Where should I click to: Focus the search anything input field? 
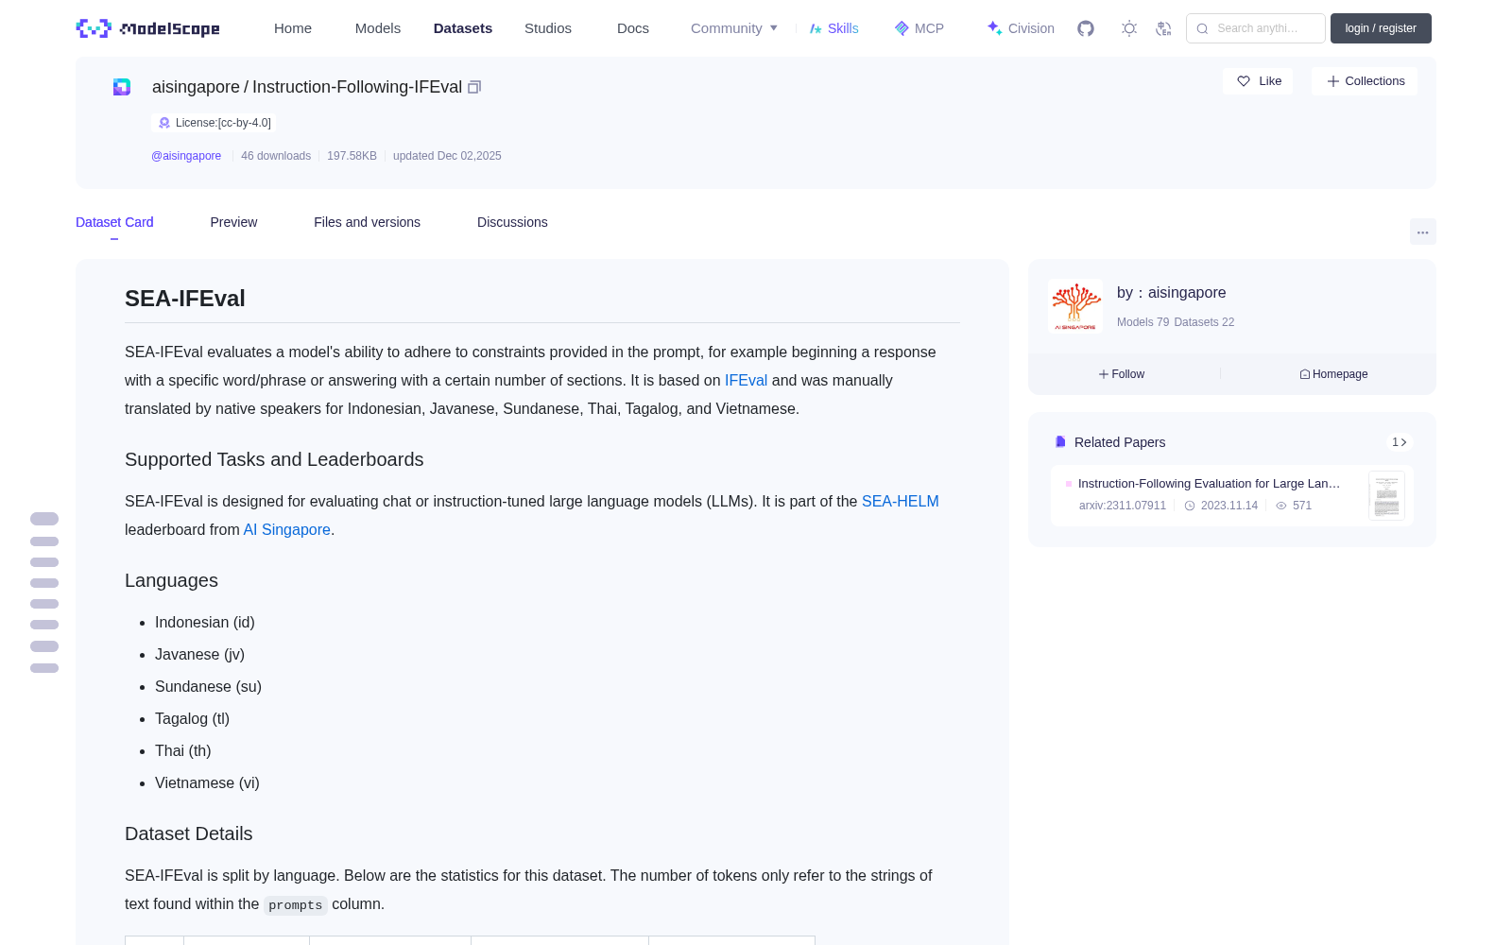[x=1256, y=28]
